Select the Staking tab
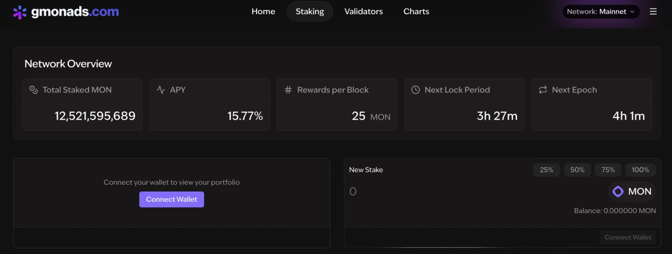The width and height of the screenshot is (672, 254). click(310, 12)
